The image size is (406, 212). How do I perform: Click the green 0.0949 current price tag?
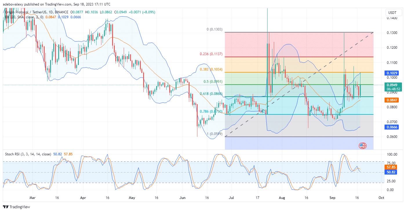[x=394, y=85]
